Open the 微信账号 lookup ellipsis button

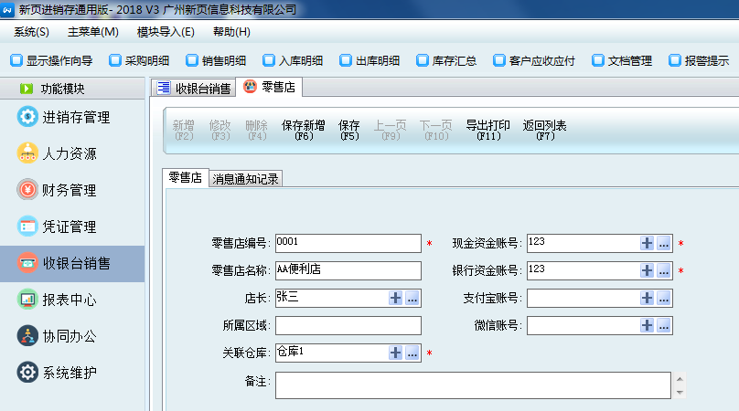click(663, 325)
